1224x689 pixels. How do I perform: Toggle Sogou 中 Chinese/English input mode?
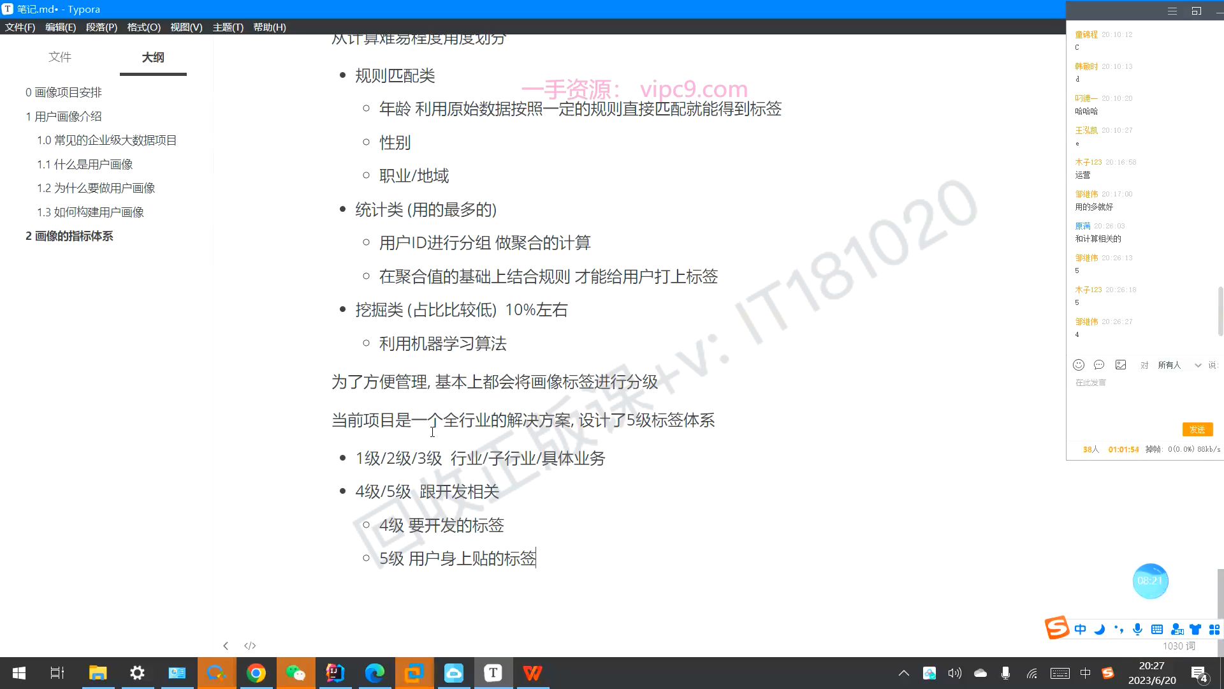[1080, 630]
